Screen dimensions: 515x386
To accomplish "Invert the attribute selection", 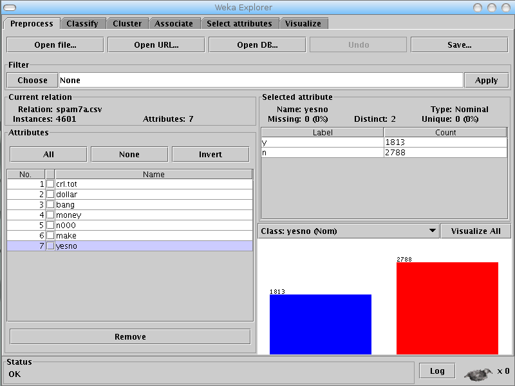I will point(211,154).
